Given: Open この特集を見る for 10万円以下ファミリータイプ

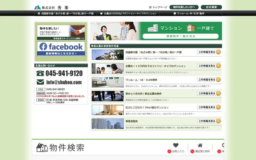Looking at the screenshot, I should [209, 66].
